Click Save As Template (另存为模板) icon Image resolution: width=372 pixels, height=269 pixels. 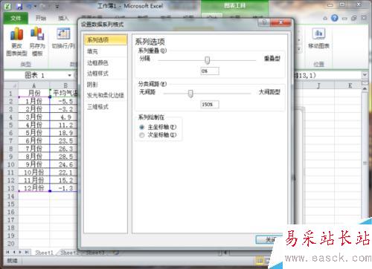37,41
